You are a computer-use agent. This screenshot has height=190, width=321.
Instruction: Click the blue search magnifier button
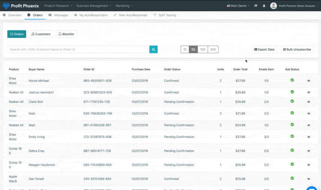point(153,50)
